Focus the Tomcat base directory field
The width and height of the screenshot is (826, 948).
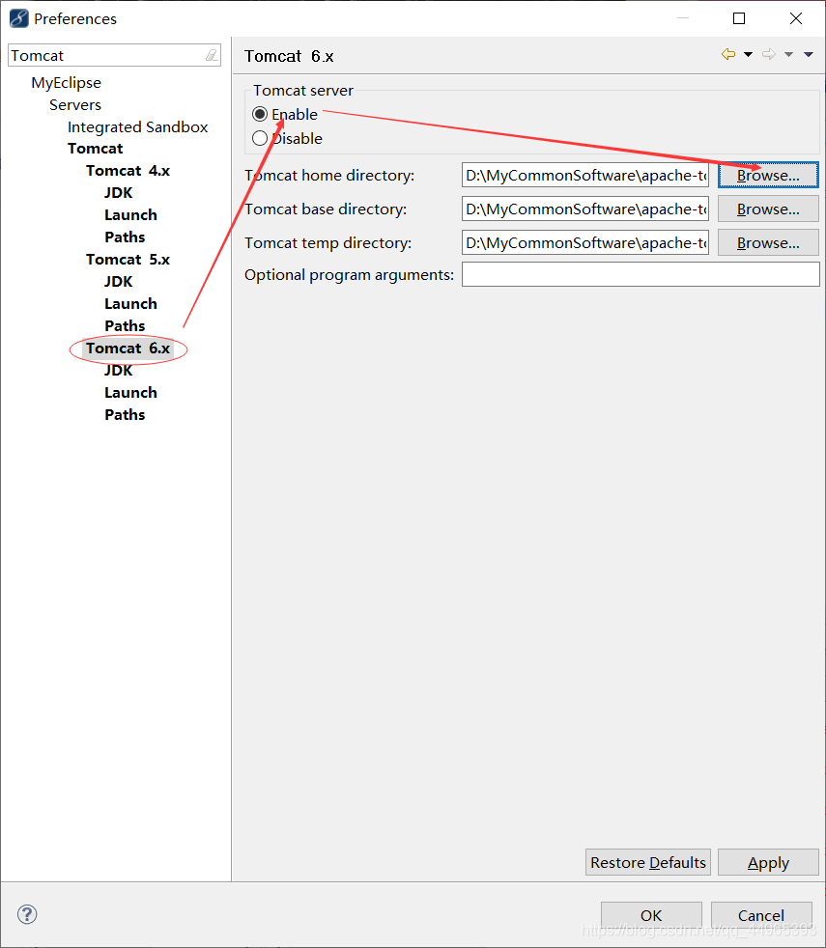coord(585,209)
